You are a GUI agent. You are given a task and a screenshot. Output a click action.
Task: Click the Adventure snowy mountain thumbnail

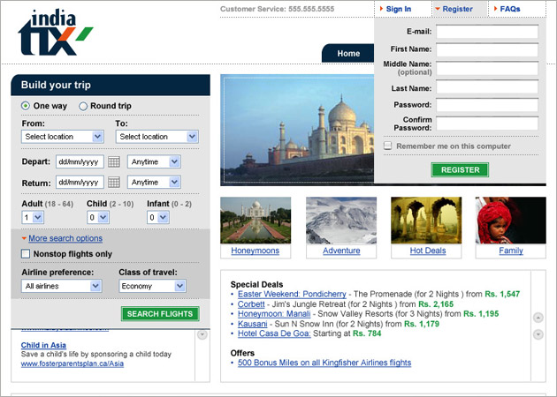pos(341,221)
